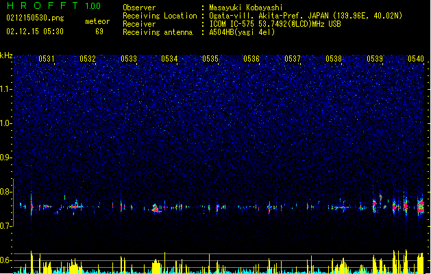This screenshot has width=431, height=274.
Task: Select the meteor count value 69
Action: [99, 32]
